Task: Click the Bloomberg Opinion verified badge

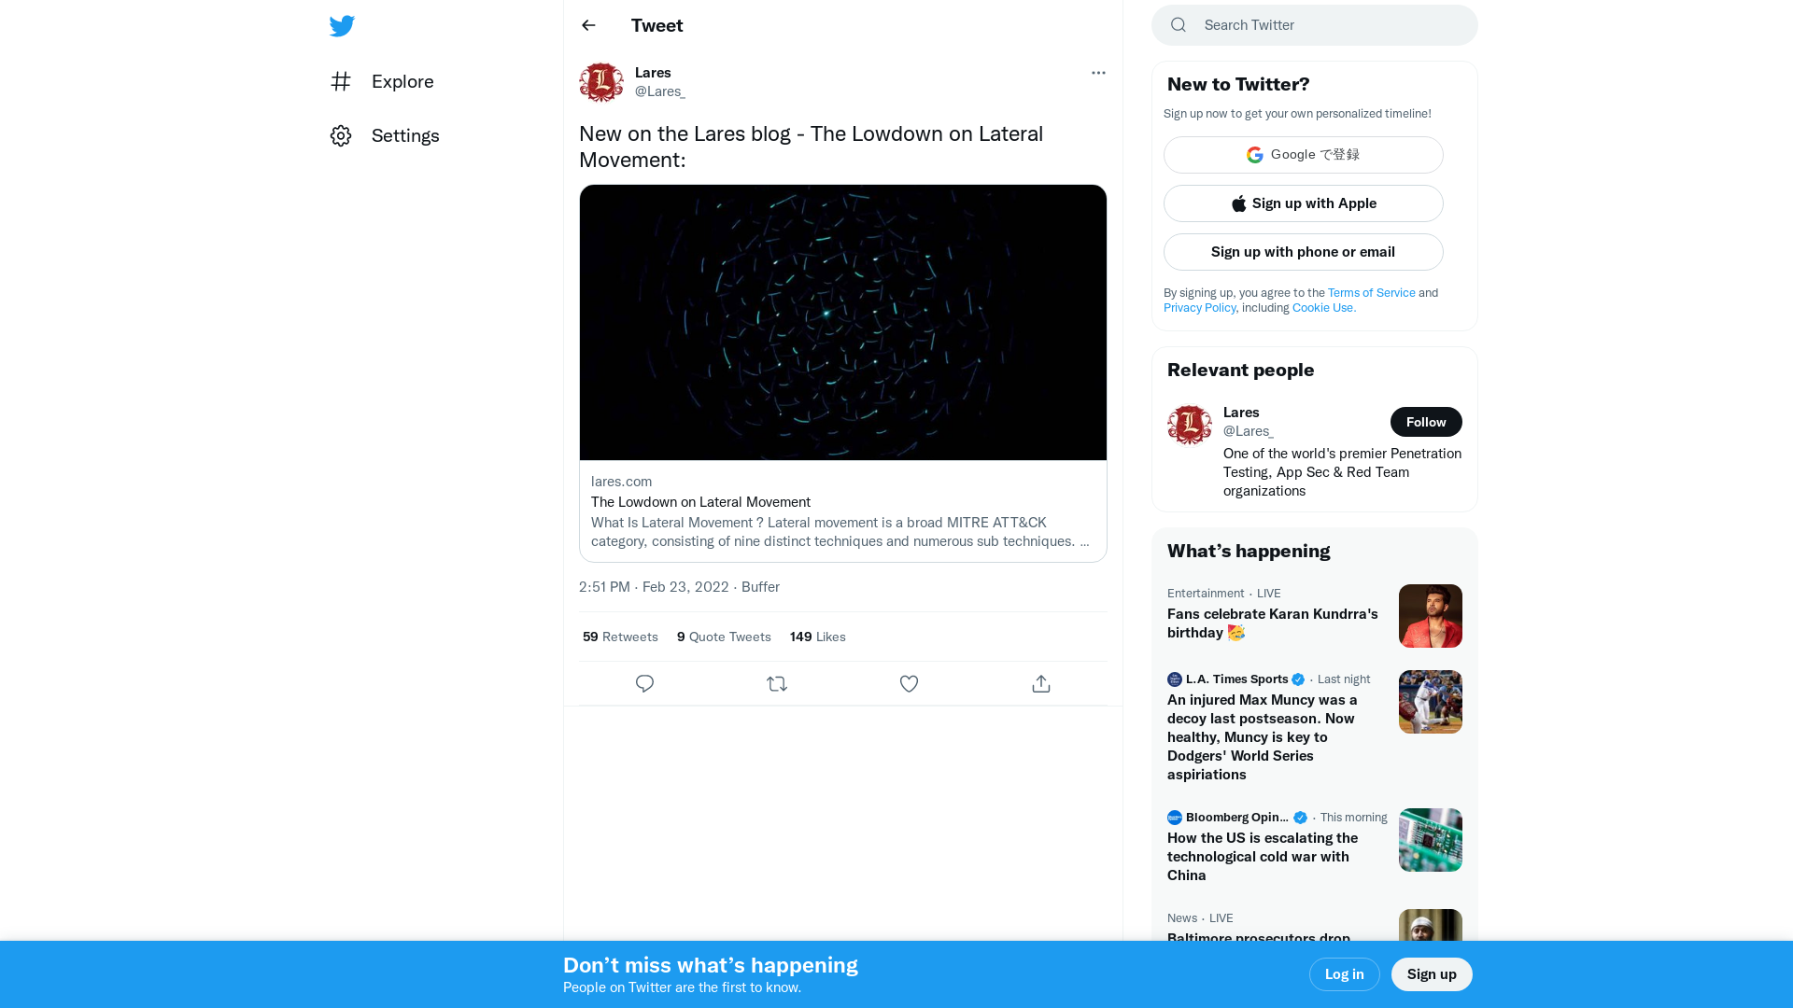Action: click(x=1301, y=818)
